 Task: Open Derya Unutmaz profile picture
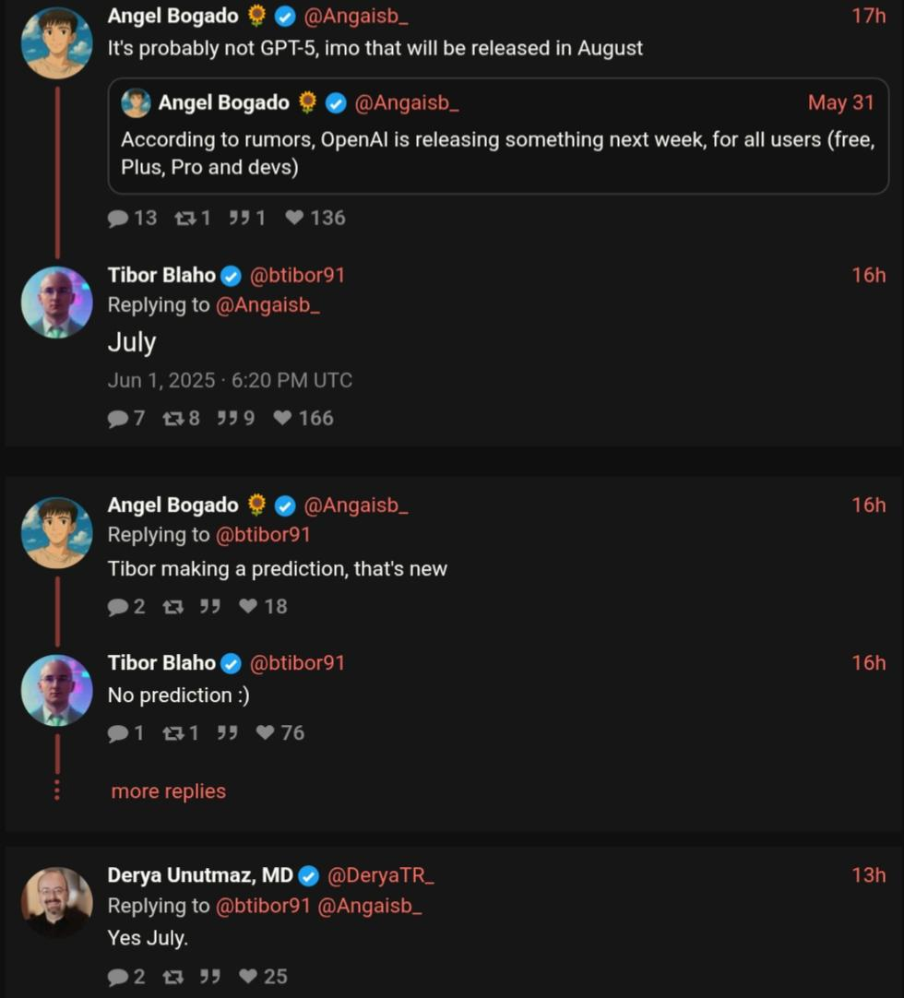point(56,902)
